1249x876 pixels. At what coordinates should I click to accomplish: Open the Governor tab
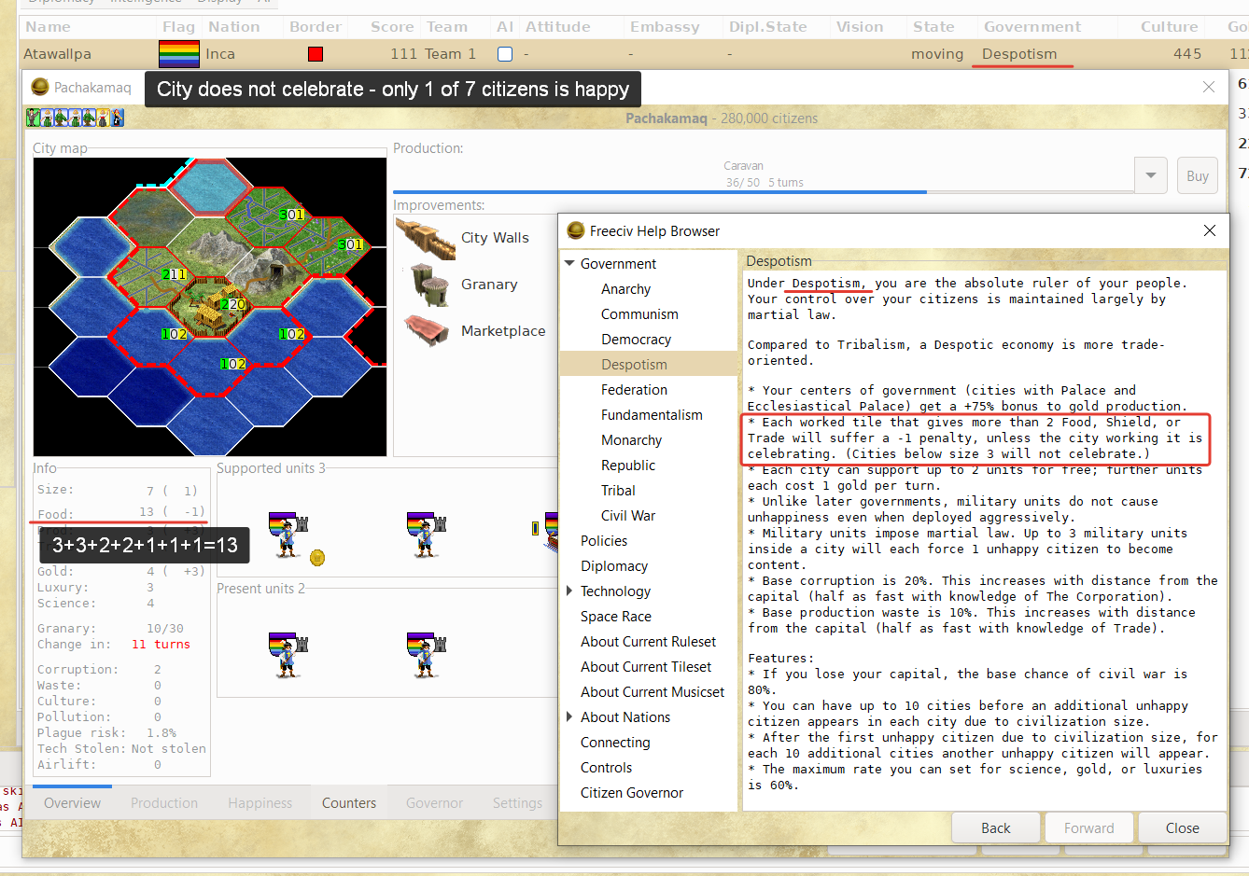coord(434,802)
